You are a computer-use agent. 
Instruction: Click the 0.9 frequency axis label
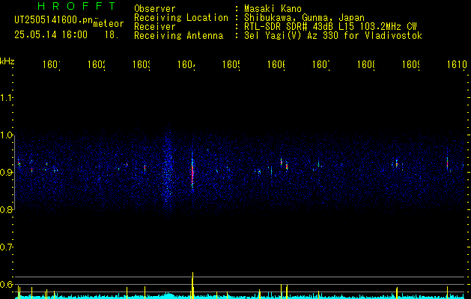pos(6,173)
